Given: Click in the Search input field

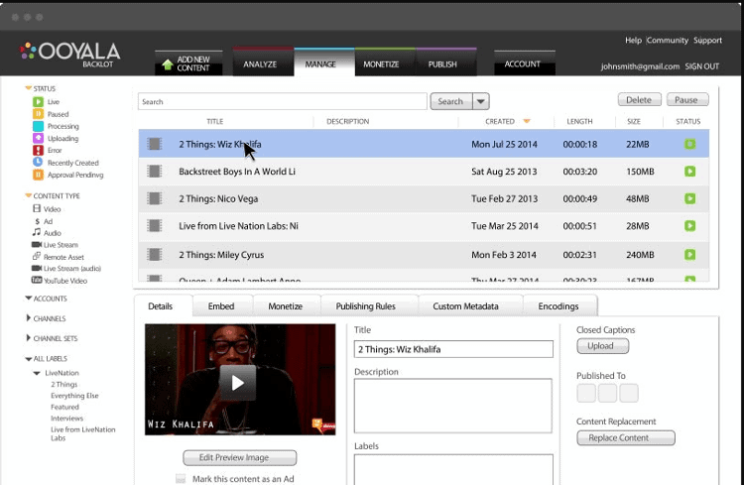Looking at the screenshot, I should [283, 101].
